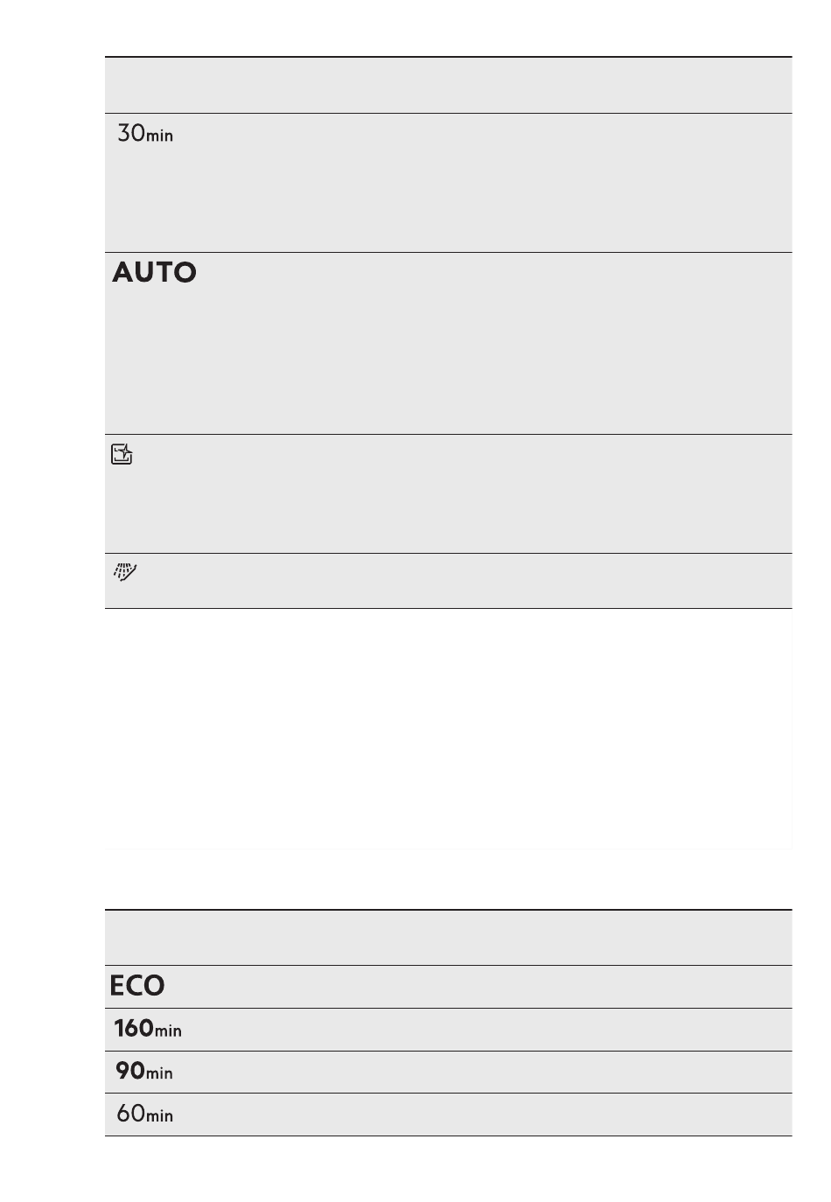
Task: Select the AUTO programme symbol
Action: (x=154, y=272)
